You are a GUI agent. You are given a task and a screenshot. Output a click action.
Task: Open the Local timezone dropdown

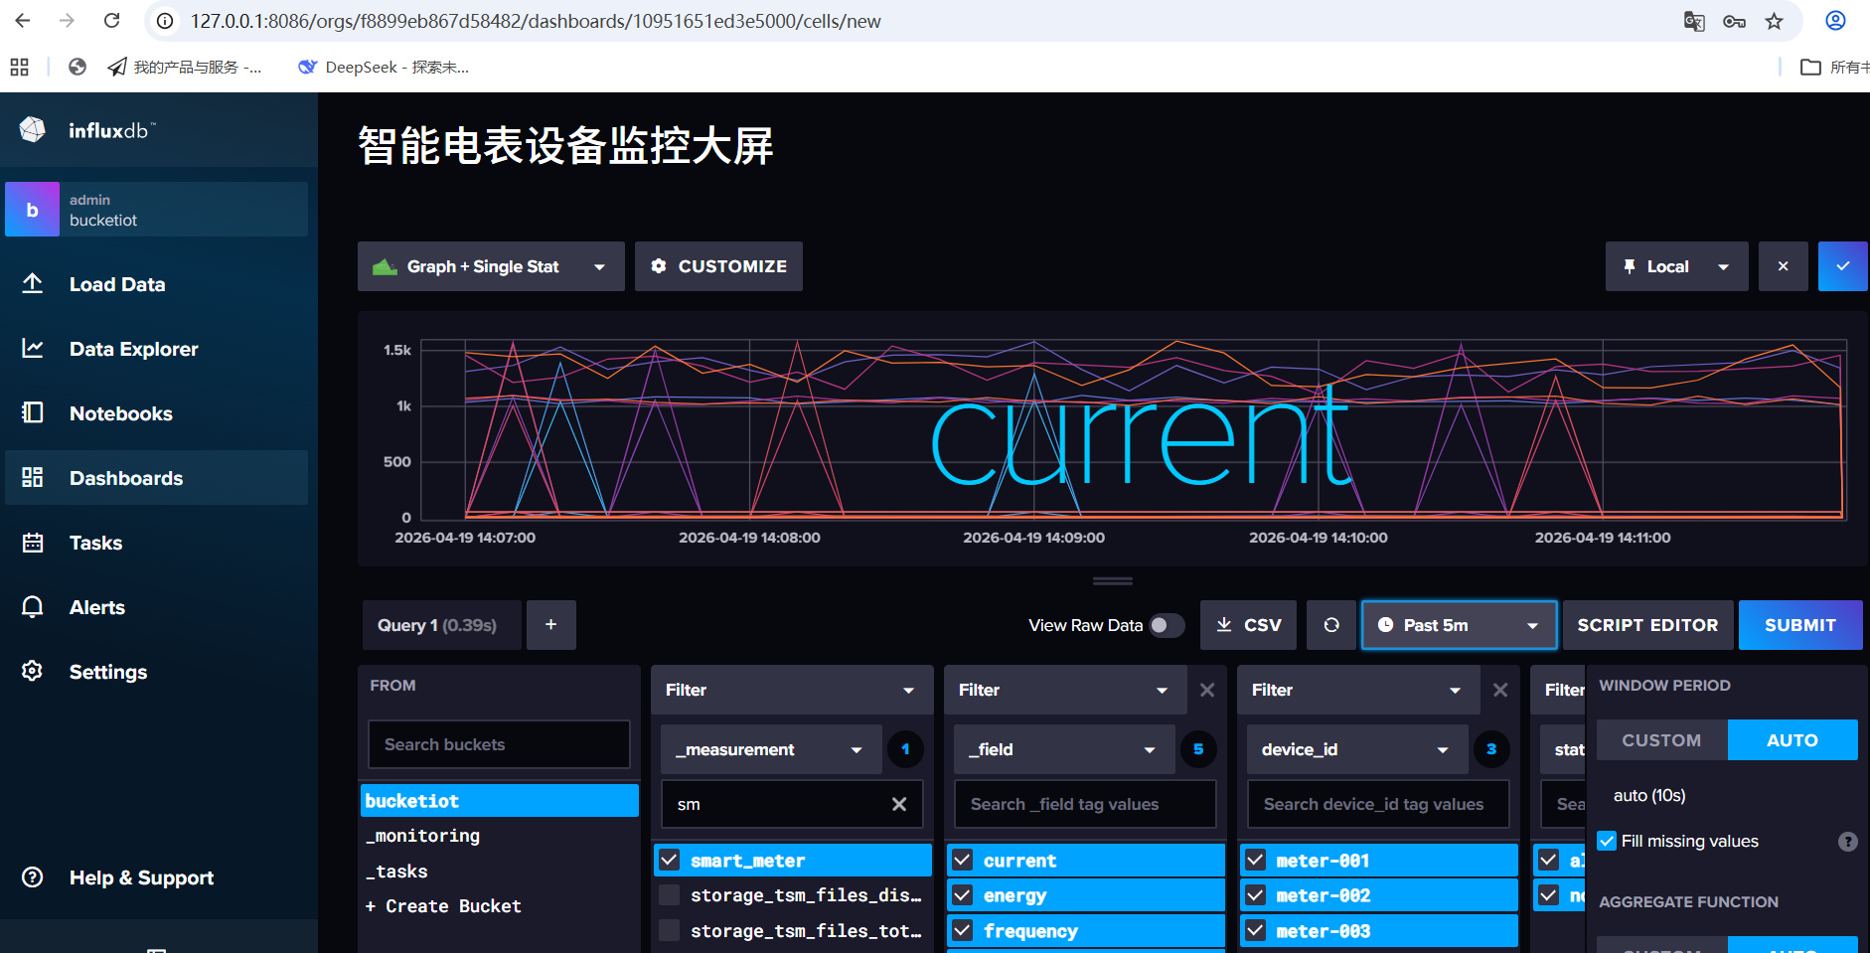[1677, 266]
